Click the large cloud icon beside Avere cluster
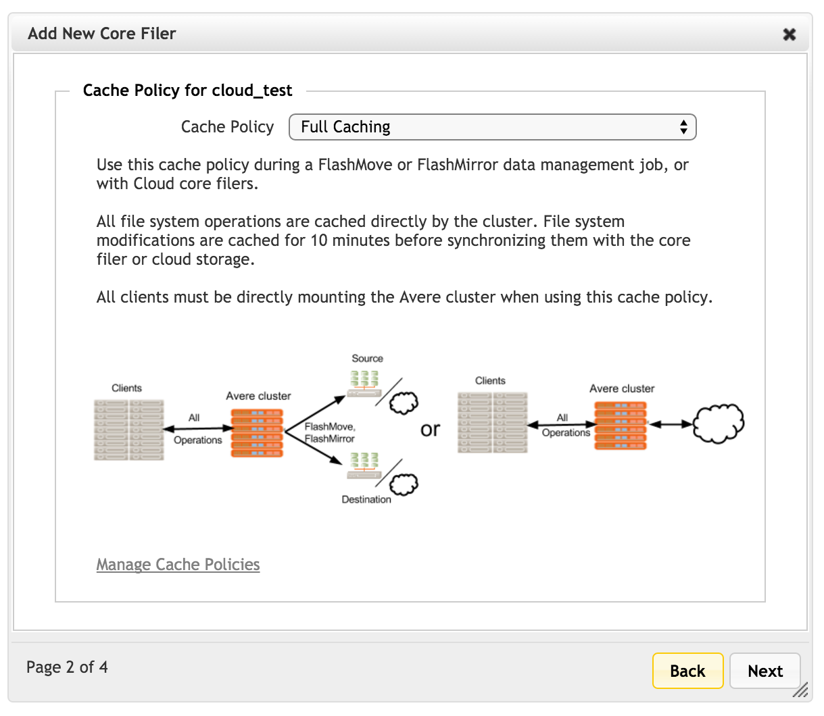The width and height of the screenshot is (824, 716). pos(719,424)
